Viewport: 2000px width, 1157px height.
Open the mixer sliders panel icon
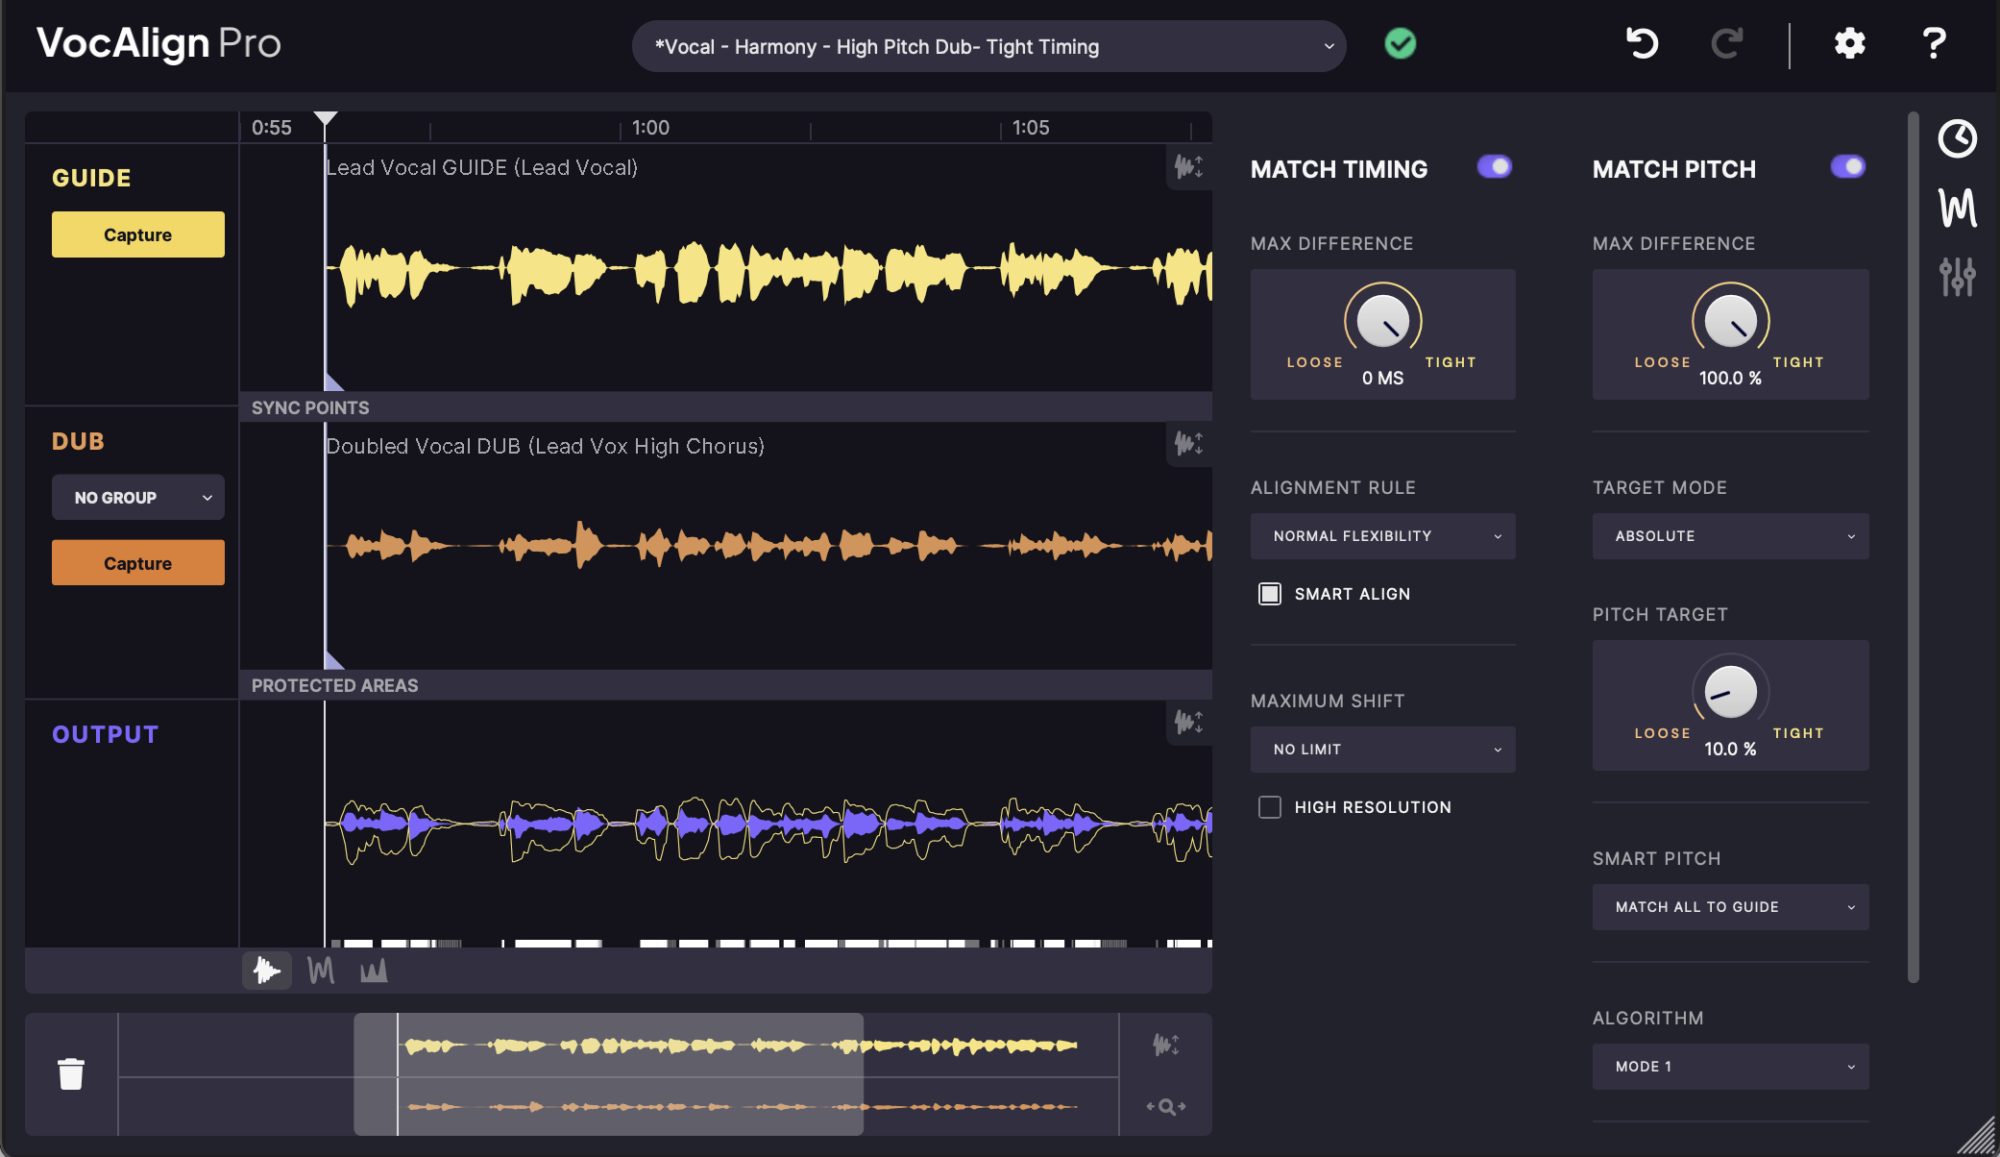(x=1957, y=277)
